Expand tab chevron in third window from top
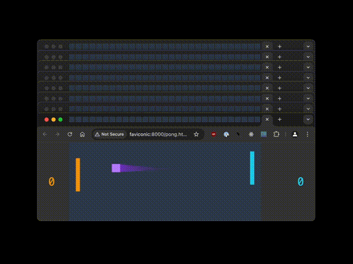 [x=308, y=67]
